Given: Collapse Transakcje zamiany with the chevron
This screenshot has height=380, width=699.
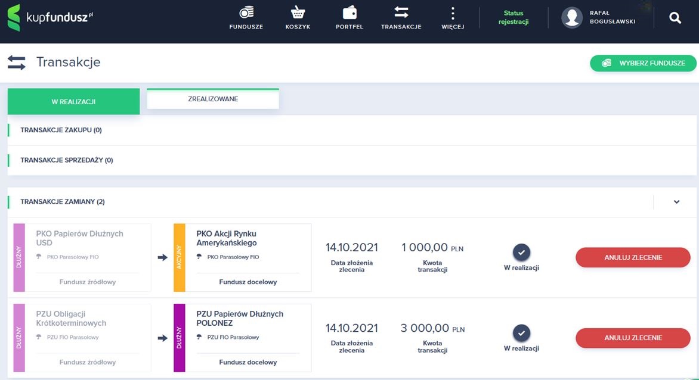Looking at the screenshot, I should (676, 202).
